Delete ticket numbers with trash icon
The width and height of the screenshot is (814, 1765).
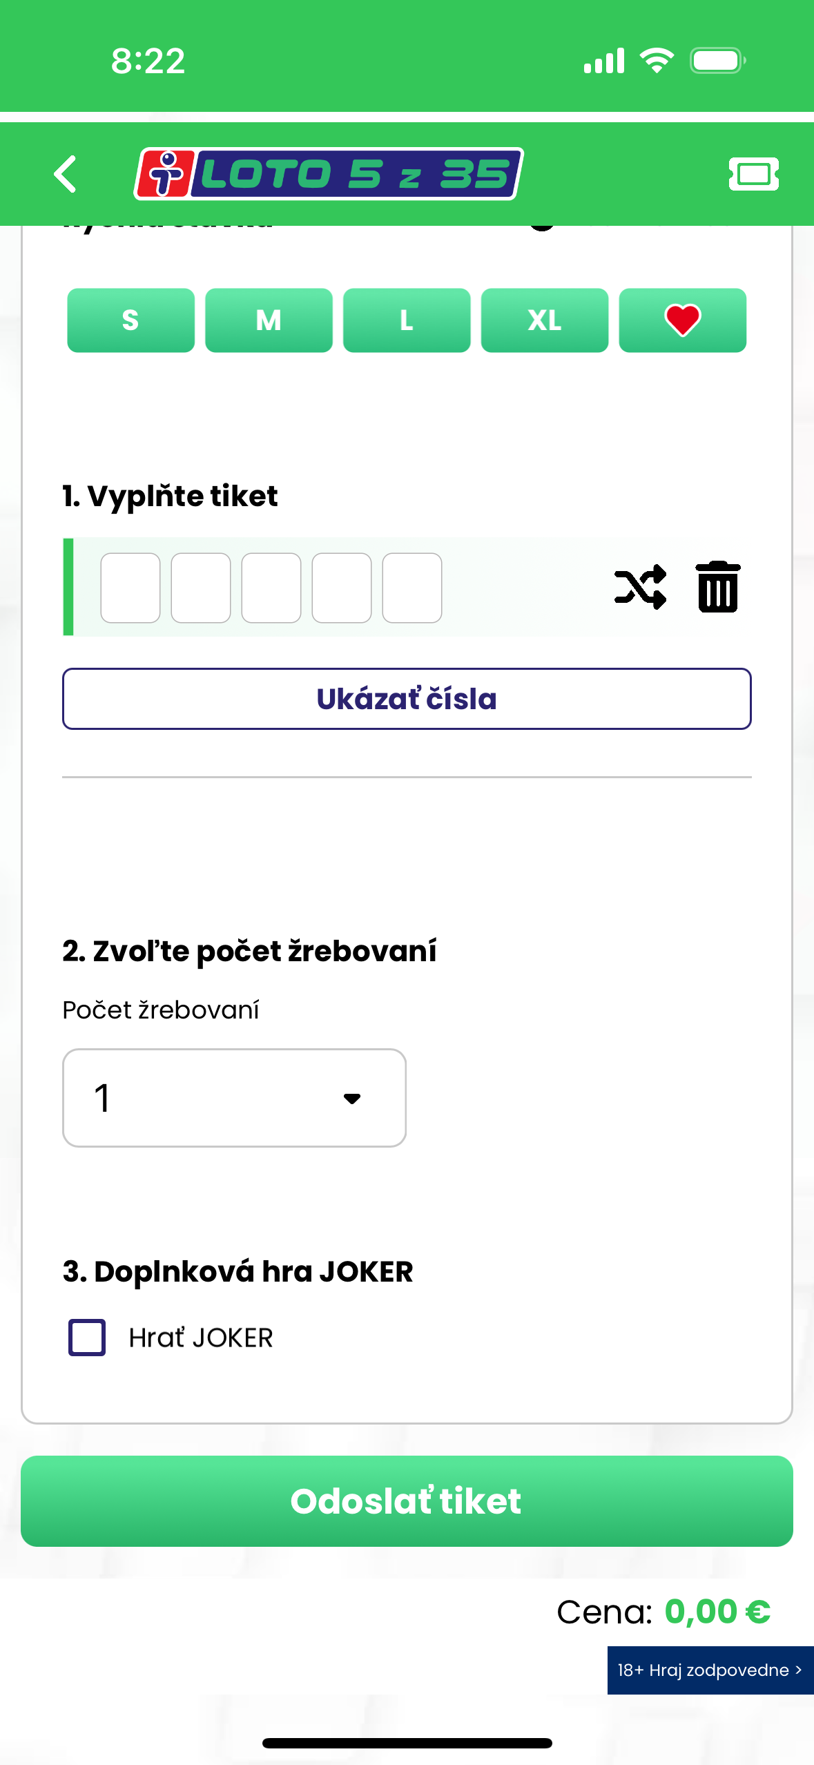(x=718, y=587)
